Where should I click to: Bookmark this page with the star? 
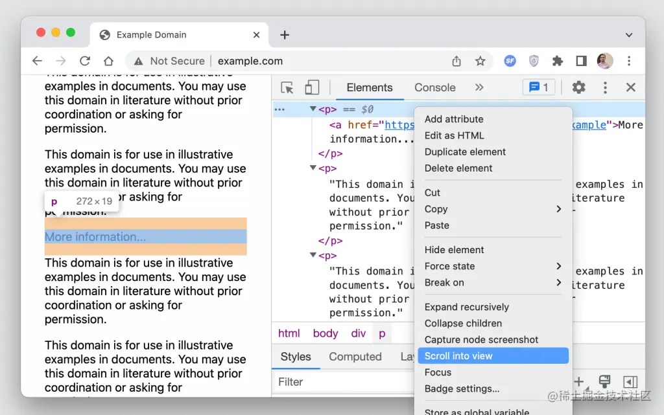[480, 61]
